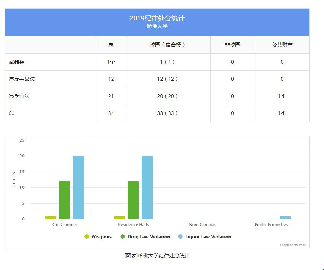
Task: Select the Residence Halls Weapons bar
Action: (x=120, y=217)
